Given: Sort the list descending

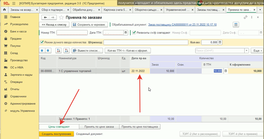Looking at the screenshot, I should pyautogui.click(x=66, y=50).
